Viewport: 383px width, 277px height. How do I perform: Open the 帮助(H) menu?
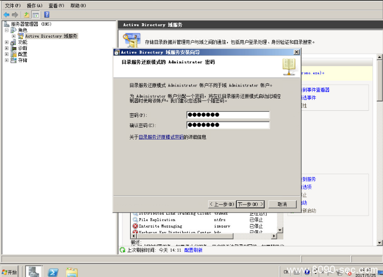point(78,5)
